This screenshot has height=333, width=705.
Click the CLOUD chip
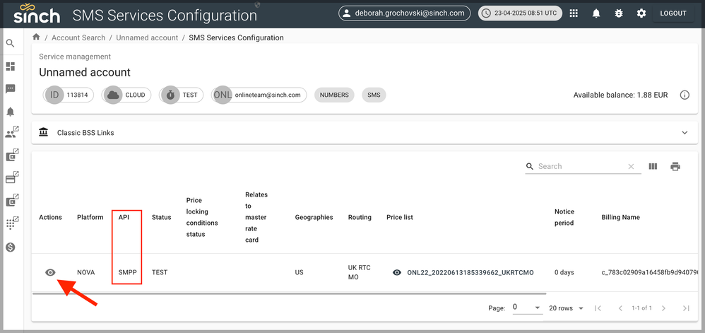coord(126,95)
